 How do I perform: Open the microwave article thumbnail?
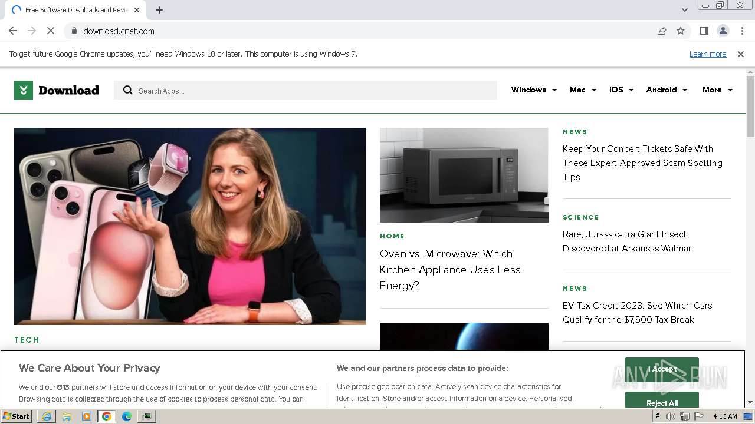tap(464, 175)
